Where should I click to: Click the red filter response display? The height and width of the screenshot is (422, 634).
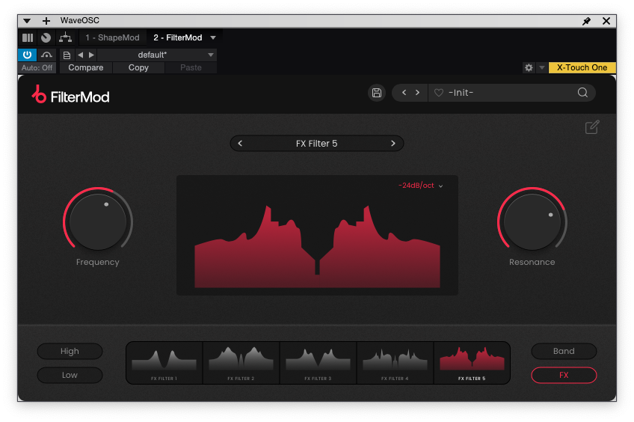(318, 236)
